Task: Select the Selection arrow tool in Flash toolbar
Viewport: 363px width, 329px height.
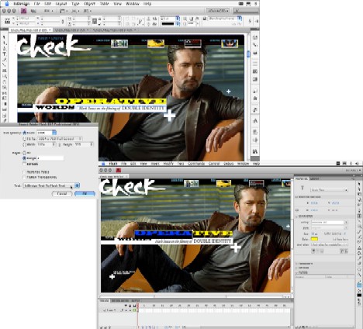Action: tap(359, 184)
